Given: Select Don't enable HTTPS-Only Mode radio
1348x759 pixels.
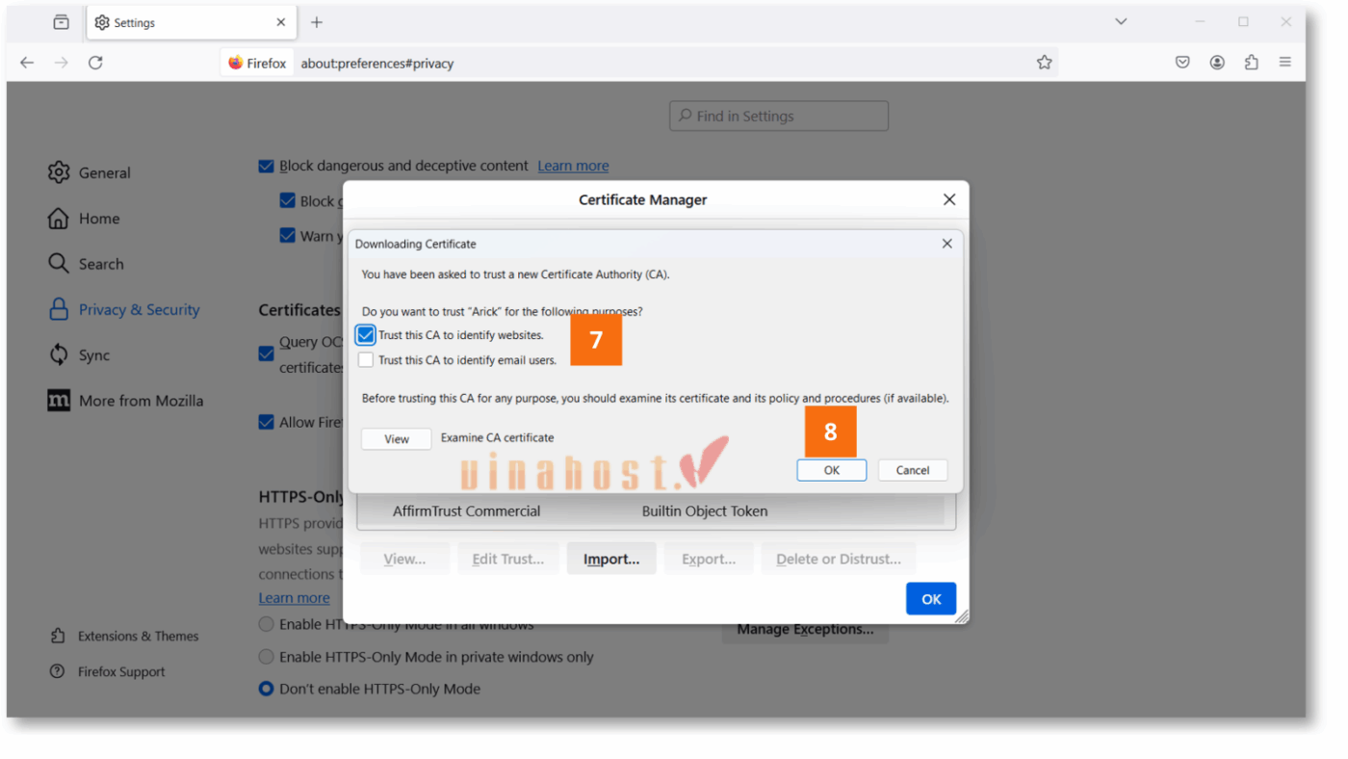Looking at the screenshot, I should [267, 689].
